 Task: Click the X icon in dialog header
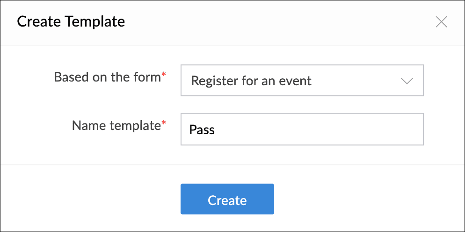tap(441, 22)
